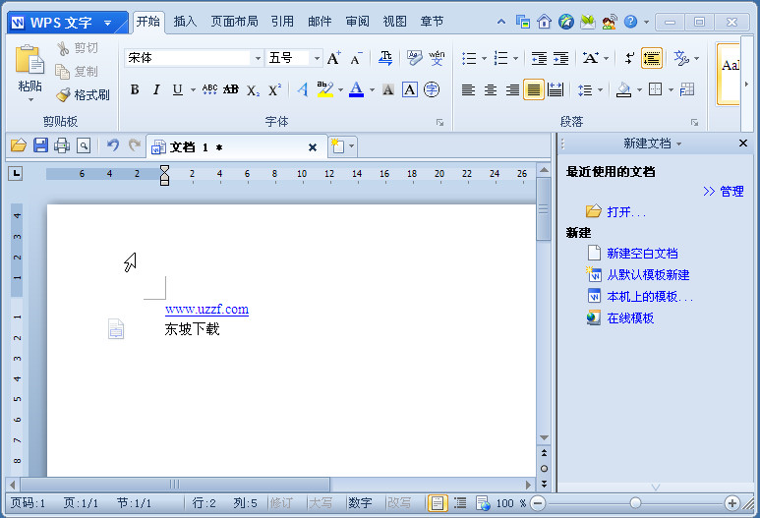Image resolution: width=760 pixels, height=518 pixels.
Task: Click the new document tab button
Action: click(x=338, y=145)
